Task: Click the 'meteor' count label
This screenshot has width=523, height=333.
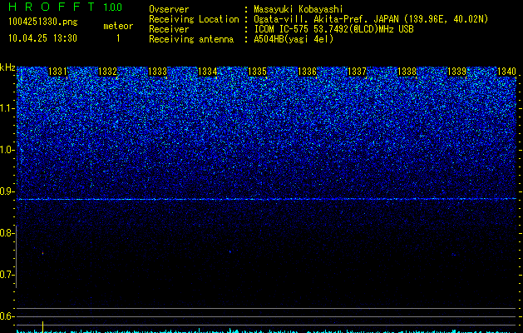Action: coord(118,26)
